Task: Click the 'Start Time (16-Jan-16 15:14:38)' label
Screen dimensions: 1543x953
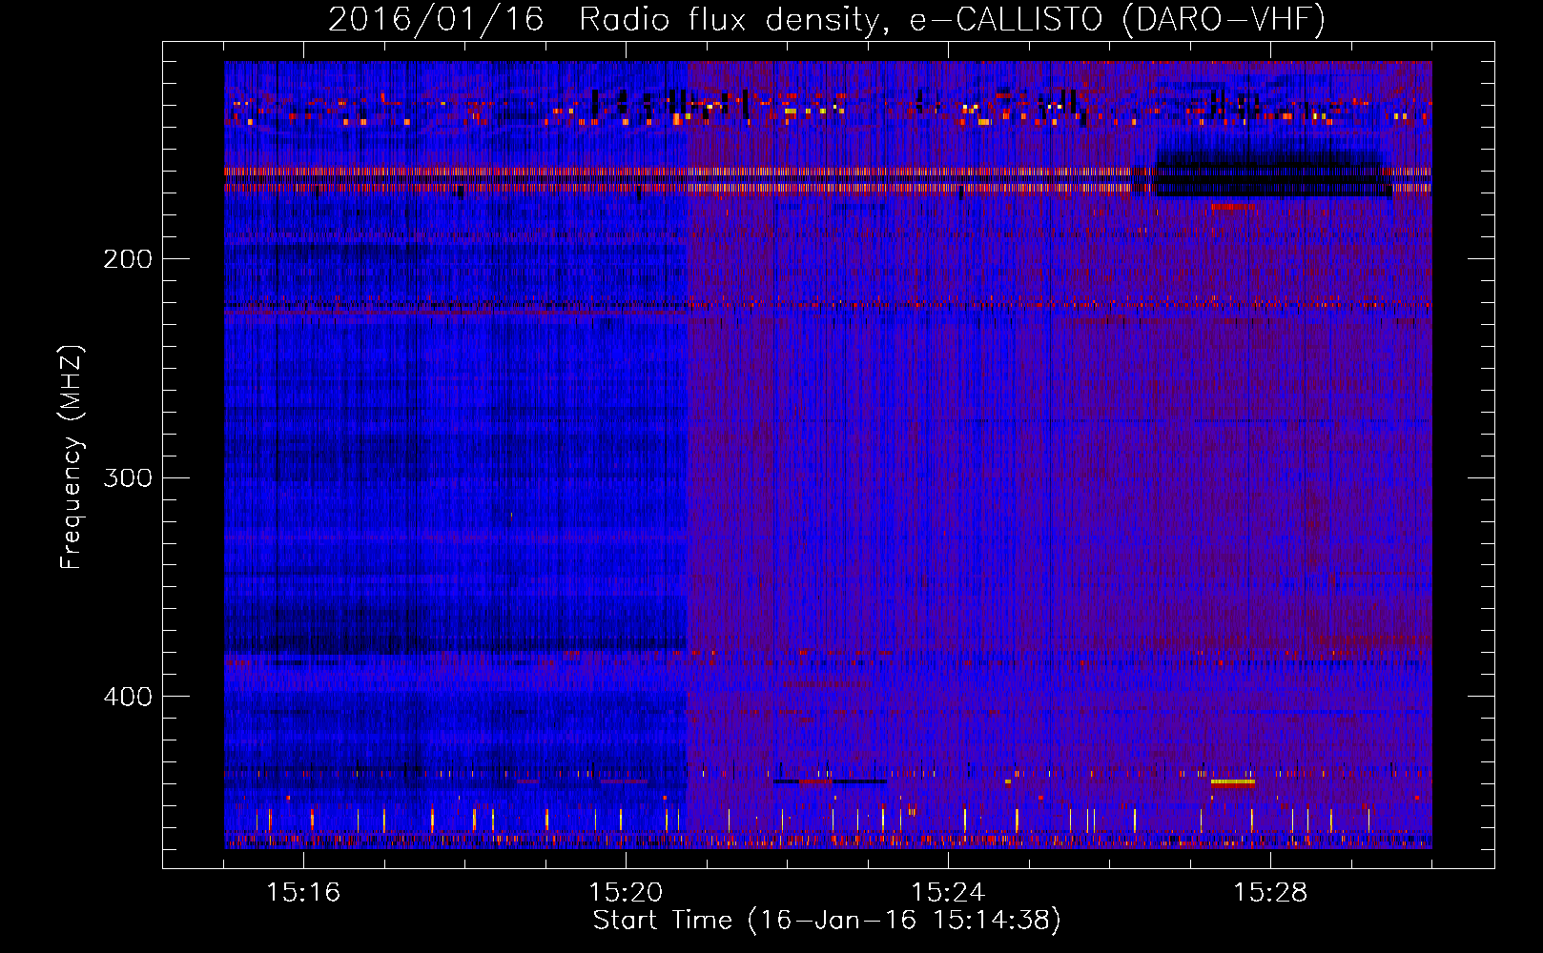Action: click(827, 921)
